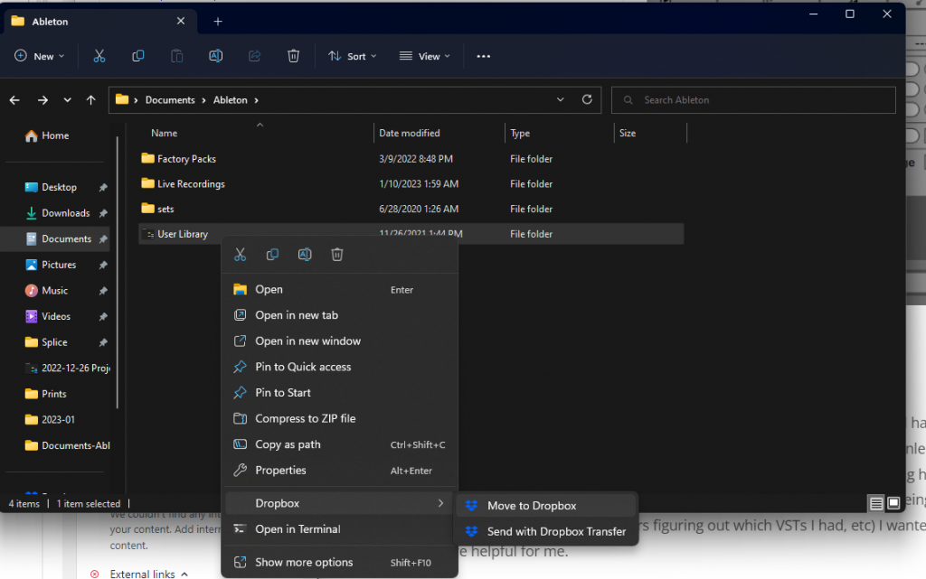Expand the address bar history chevron
This screenshot has width=926, height=579.
(x=561, y=99)
